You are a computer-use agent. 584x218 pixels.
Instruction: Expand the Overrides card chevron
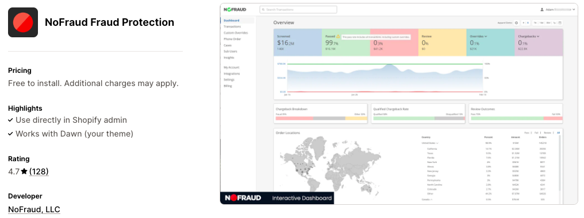(x=486, y=37)
